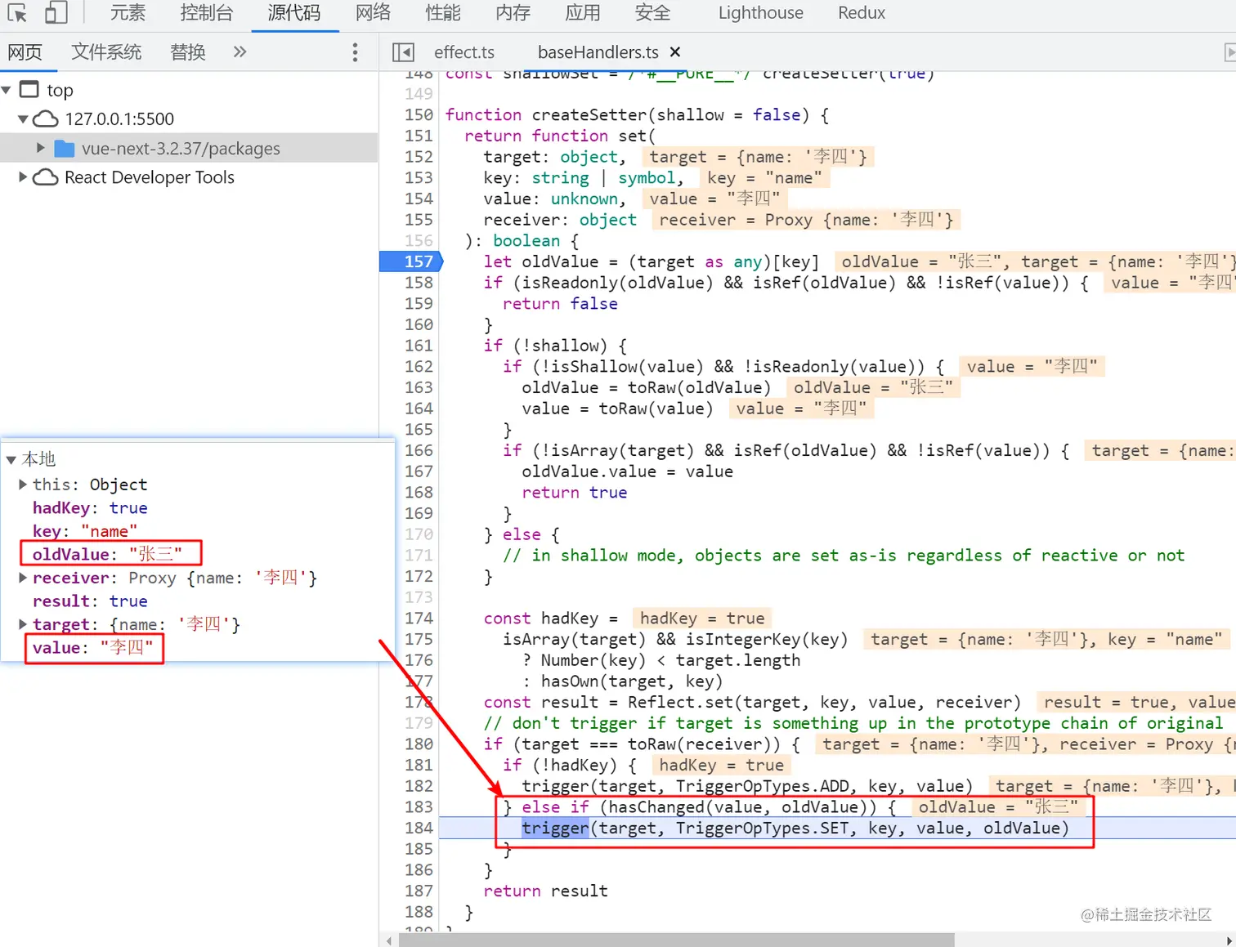Select the value "李四" scope variable
The image size is (1236, 947).
pyautogui.click(x=92, y=648)
